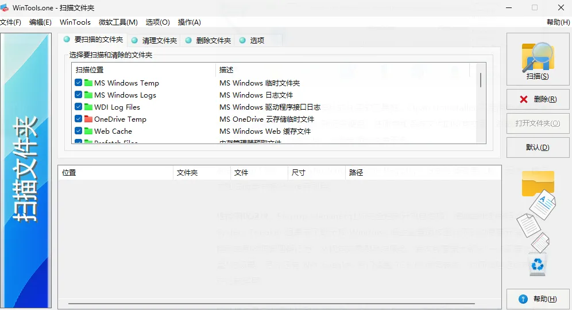Click description MS Windows 临时文件夹
This screenshot has height=310, width=572.
[x=260, y=83]
